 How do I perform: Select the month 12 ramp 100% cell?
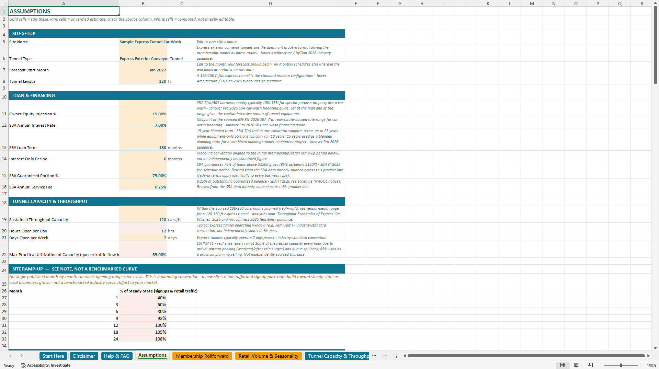(143, 325)
